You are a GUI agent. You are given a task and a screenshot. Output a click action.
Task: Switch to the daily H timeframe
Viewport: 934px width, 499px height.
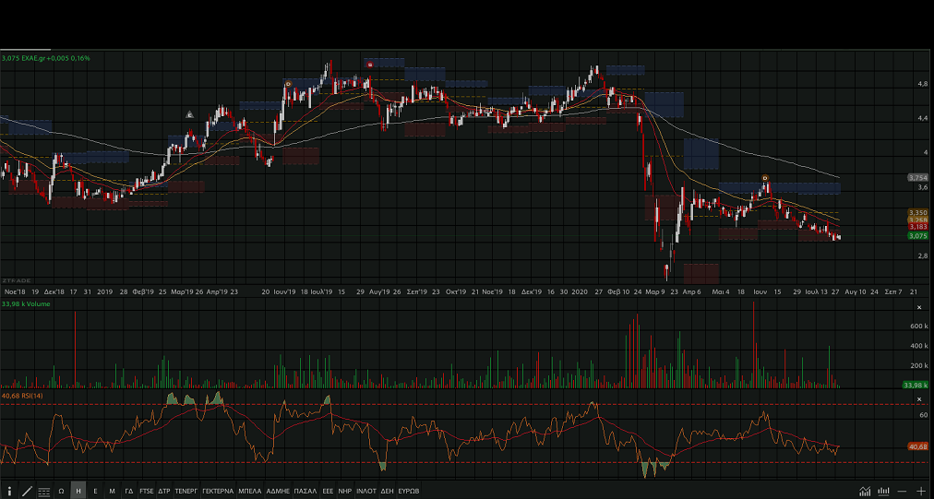[78, 491]
